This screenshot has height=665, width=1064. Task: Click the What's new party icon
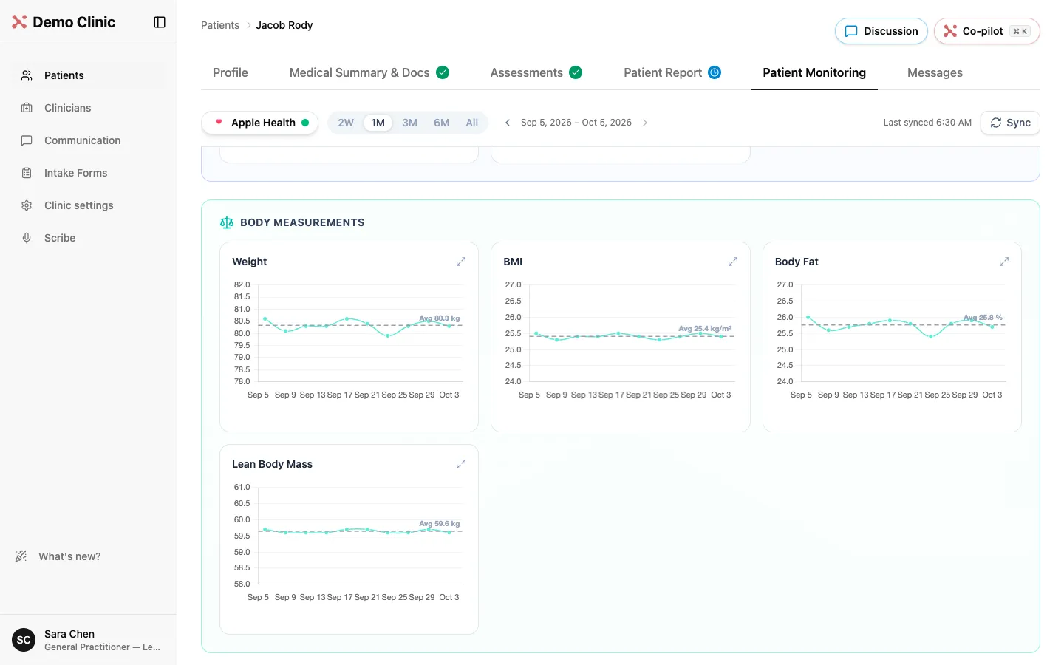[x=21, y=556]
